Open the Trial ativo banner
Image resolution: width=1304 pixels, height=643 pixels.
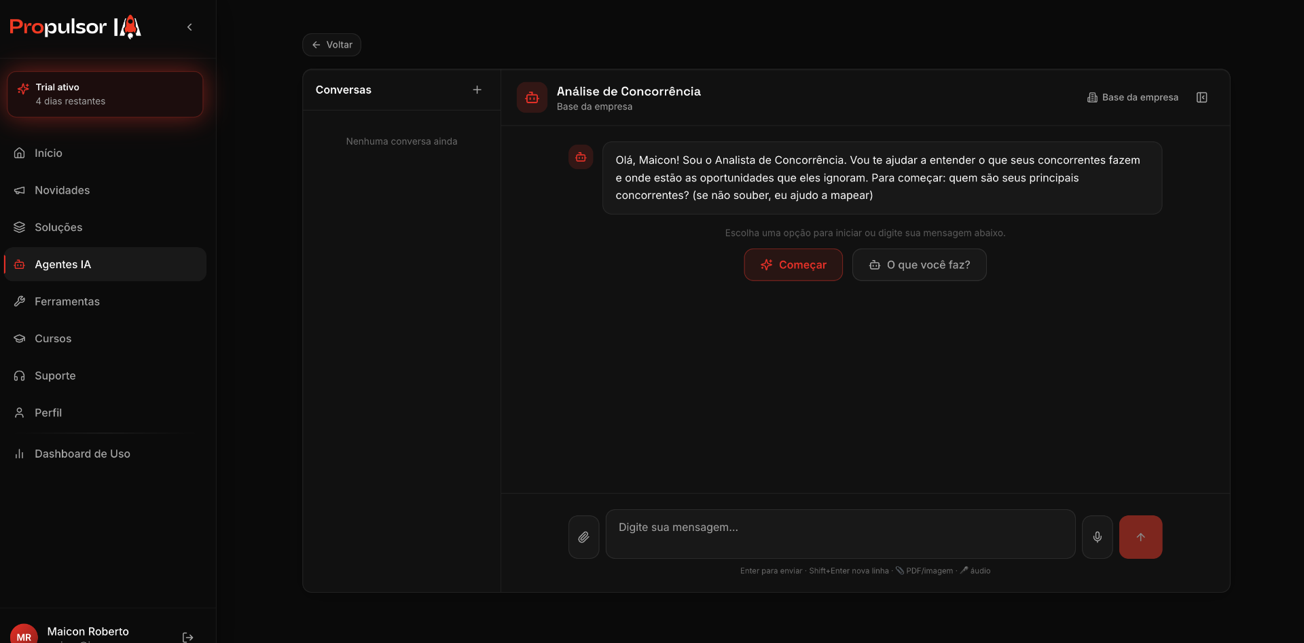[105, 94]
